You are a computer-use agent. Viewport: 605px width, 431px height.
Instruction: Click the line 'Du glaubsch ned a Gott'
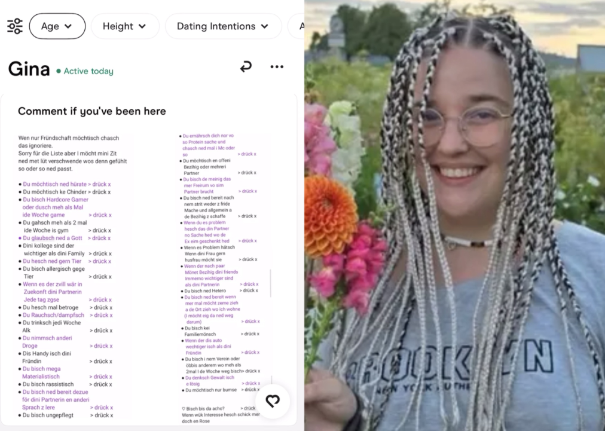tap(53, 238)
